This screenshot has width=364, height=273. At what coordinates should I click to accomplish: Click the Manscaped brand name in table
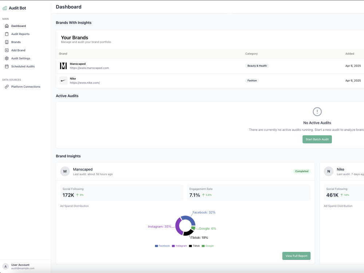click(x=78, y=64)
